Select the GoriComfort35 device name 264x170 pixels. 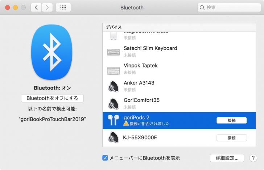coord(141,100)
